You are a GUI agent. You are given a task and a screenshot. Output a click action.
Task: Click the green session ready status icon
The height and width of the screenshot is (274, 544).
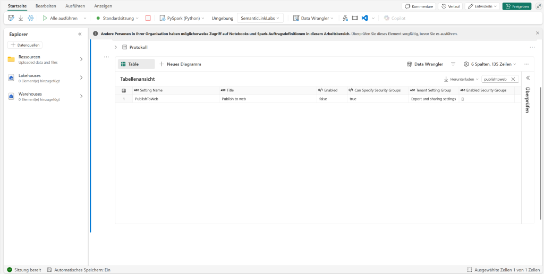10,270
